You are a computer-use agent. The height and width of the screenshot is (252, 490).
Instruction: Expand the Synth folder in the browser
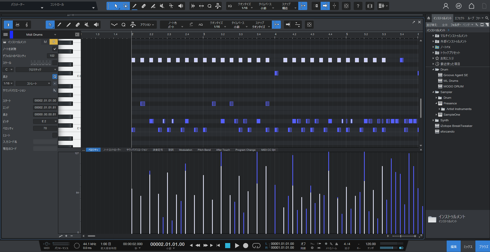point(434,120)
